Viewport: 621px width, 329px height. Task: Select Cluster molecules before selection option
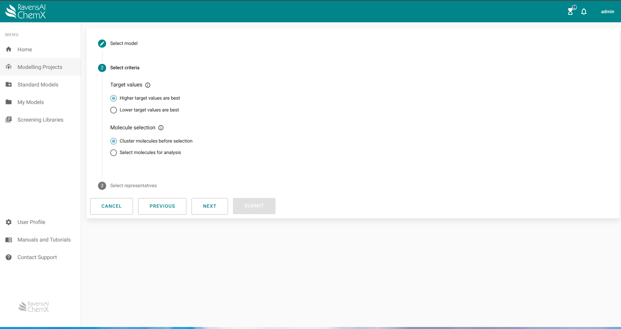coord(114,141)
